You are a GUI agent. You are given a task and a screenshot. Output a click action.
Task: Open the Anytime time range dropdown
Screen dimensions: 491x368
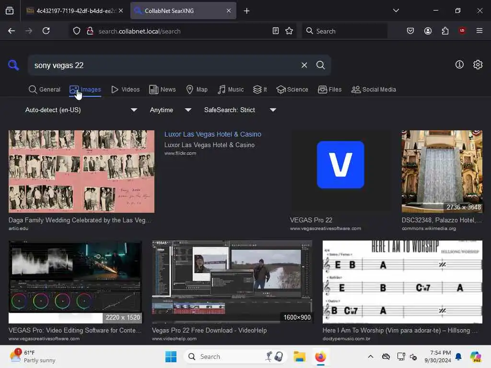[171, 110]
